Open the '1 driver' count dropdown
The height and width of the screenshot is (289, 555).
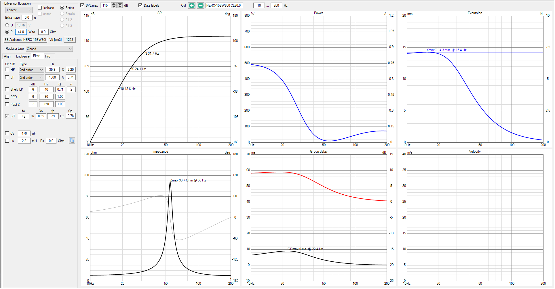(x=19, y=10)
